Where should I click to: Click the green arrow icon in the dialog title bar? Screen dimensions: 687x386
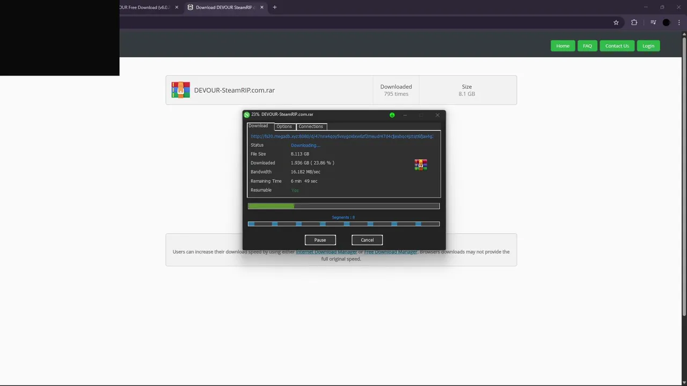tap(392, 115)
